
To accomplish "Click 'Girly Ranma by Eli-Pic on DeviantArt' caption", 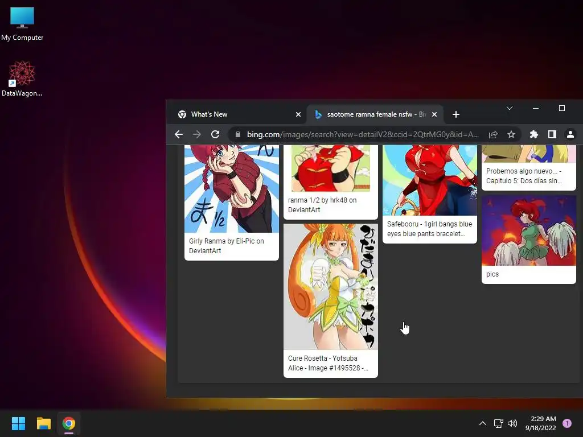I will coord(227,246).
